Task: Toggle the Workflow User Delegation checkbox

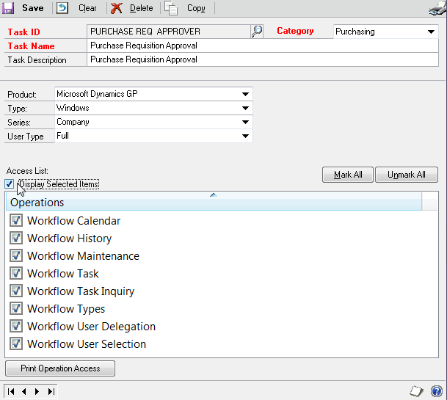Action: (15, 327)
